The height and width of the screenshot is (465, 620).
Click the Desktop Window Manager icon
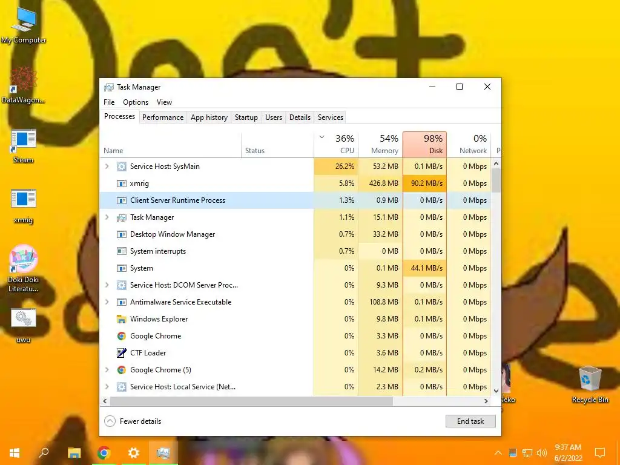coord(121,234)
